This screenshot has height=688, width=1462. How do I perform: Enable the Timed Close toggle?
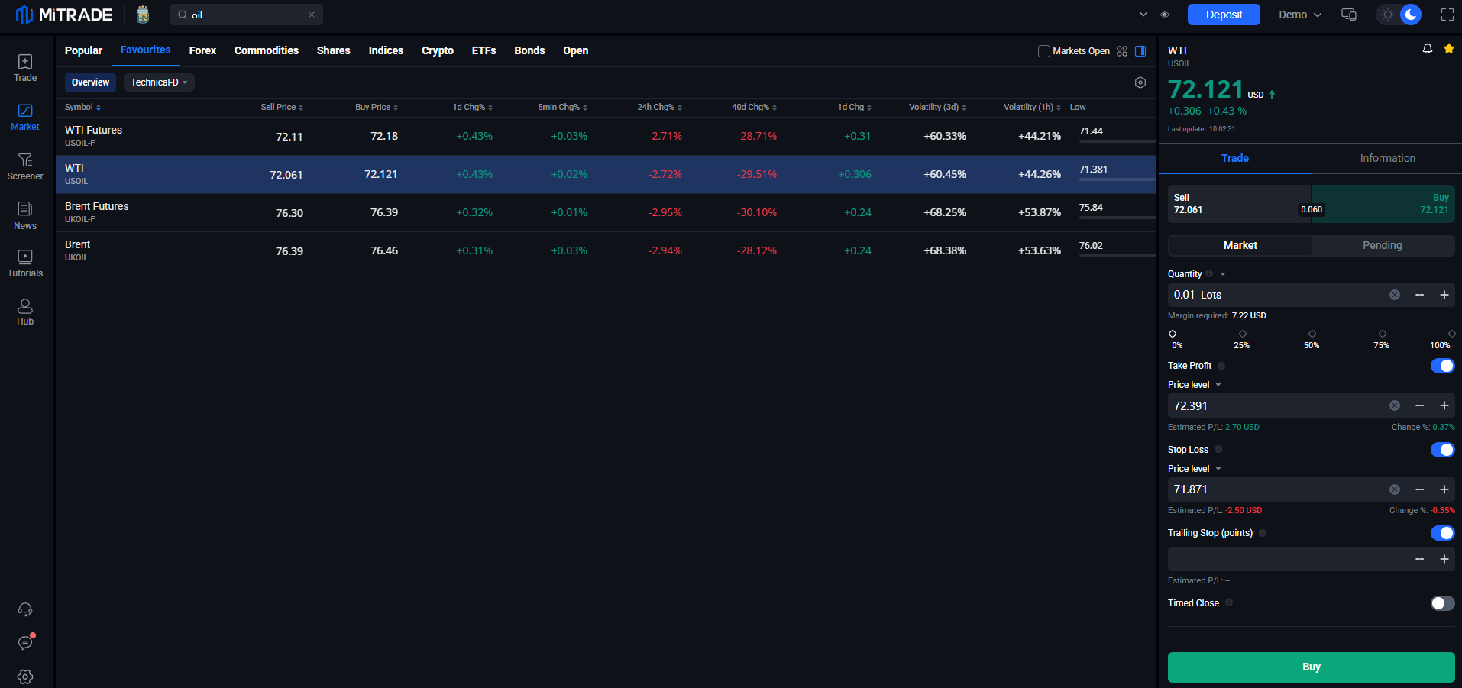click(x=1442, y=603)
